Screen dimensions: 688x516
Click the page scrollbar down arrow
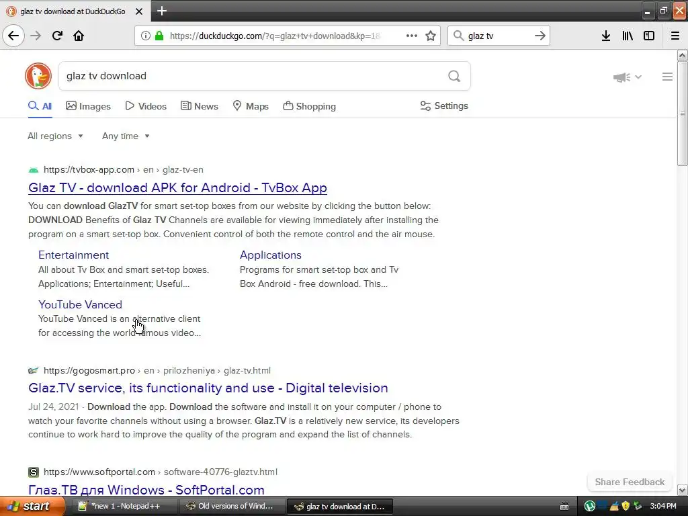tap(682, 490)
